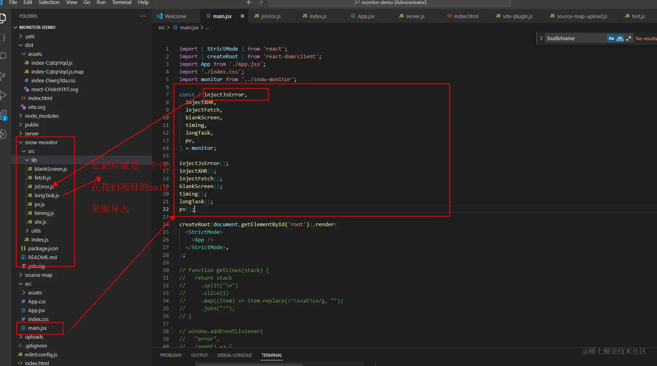Collapse the snow-monitor folder
This screenshot has width=657, height=366.
pos(41,142)
